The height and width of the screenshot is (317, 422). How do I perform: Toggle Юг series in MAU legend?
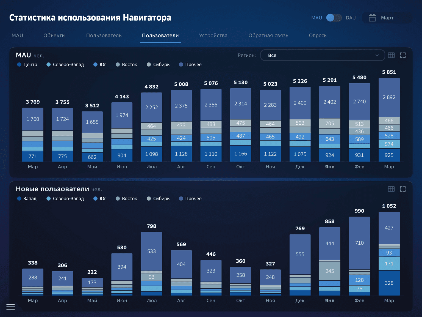coord(100,65)
